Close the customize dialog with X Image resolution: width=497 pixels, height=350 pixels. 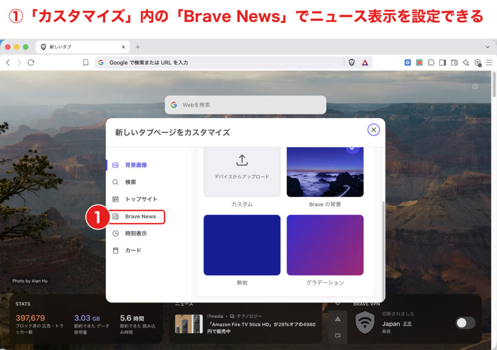373,130
